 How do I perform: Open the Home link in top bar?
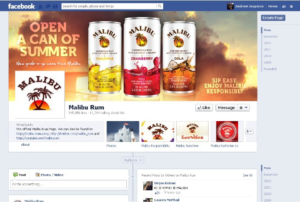(x=273, y=6)
